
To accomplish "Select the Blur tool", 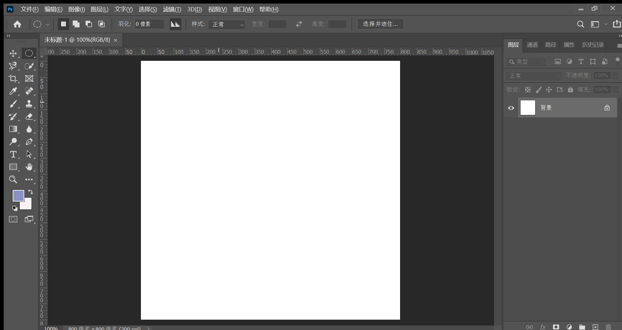I will (29, 129).
